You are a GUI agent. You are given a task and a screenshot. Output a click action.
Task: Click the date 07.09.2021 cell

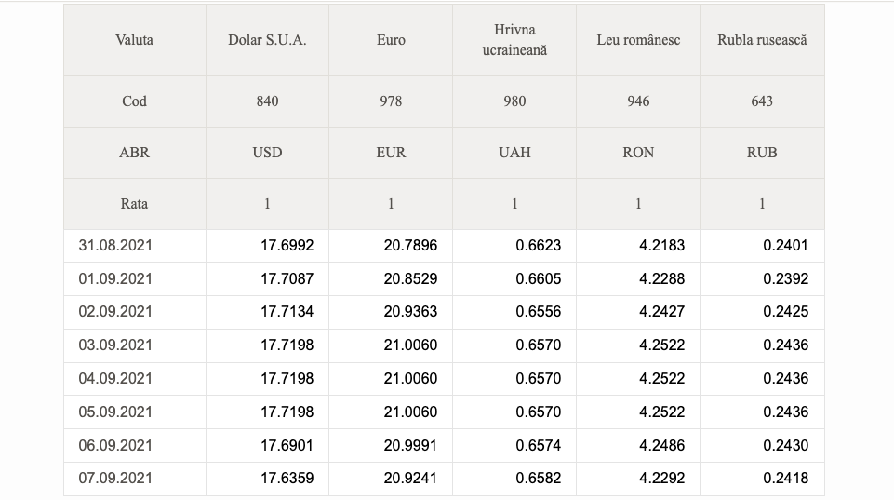[135, 479]
